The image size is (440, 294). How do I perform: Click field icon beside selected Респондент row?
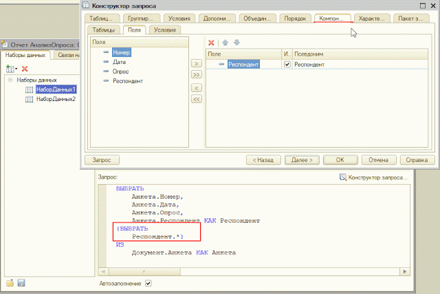(221, 64)
